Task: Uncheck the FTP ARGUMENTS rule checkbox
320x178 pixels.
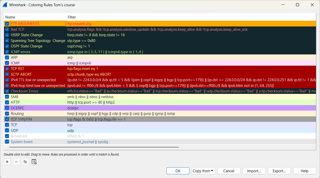Action: pos(7,24)
